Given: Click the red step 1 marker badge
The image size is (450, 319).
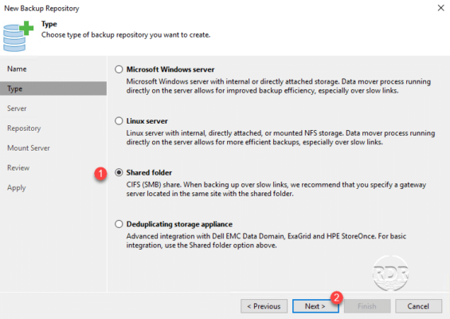Looking at the screenshot, I should (x=100, y=174).
